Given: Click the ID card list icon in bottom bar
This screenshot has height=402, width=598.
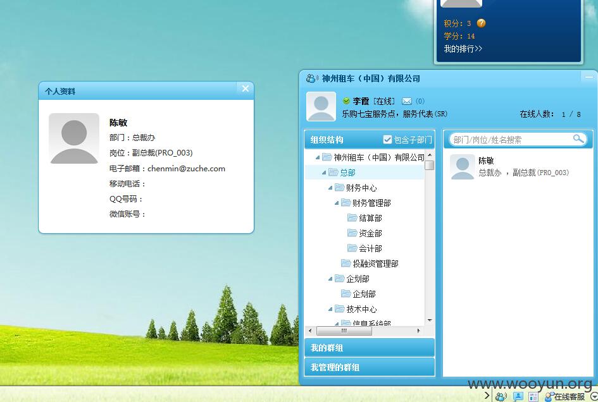Looking at the screenshot, I should pyautogui.click(x=533, y=397).
